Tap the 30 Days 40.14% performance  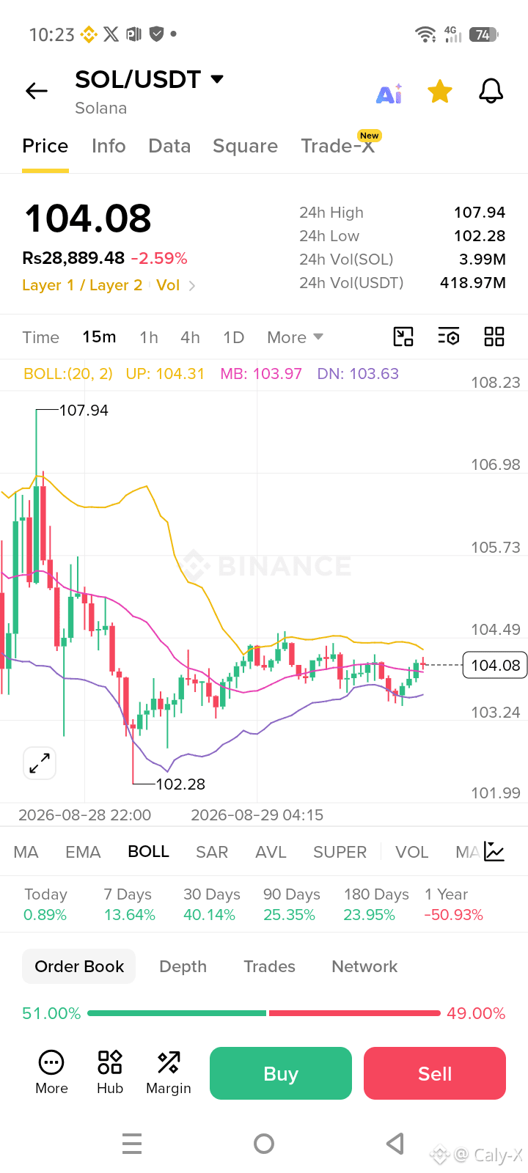[x=211, y=905]
